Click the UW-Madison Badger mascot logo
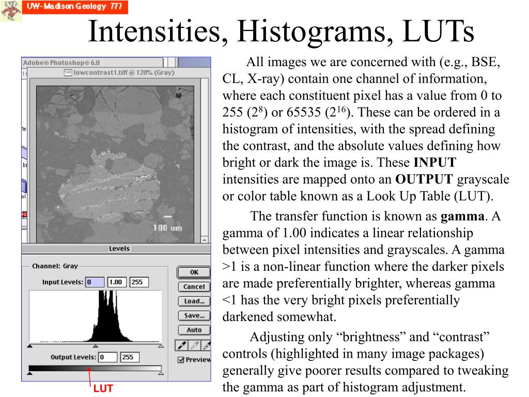This screenshot has width=529, height=397. tap(11, 10)
